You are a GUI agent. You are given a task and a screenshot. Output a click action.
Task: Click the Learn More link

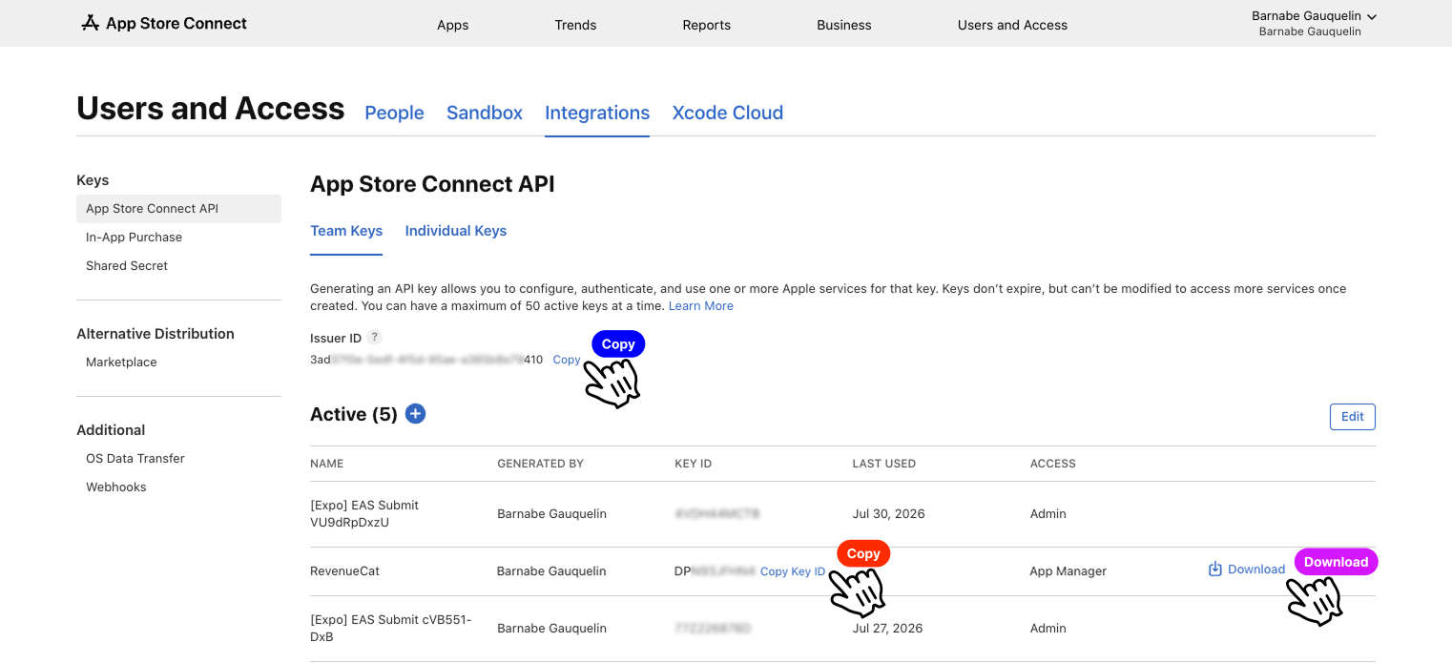pos(701,306)
